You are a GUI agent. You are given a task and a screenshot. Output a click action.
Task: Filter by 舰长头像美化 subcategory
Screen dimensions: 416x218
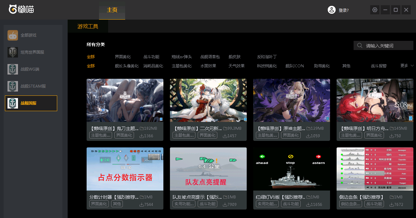pos(127,66)
